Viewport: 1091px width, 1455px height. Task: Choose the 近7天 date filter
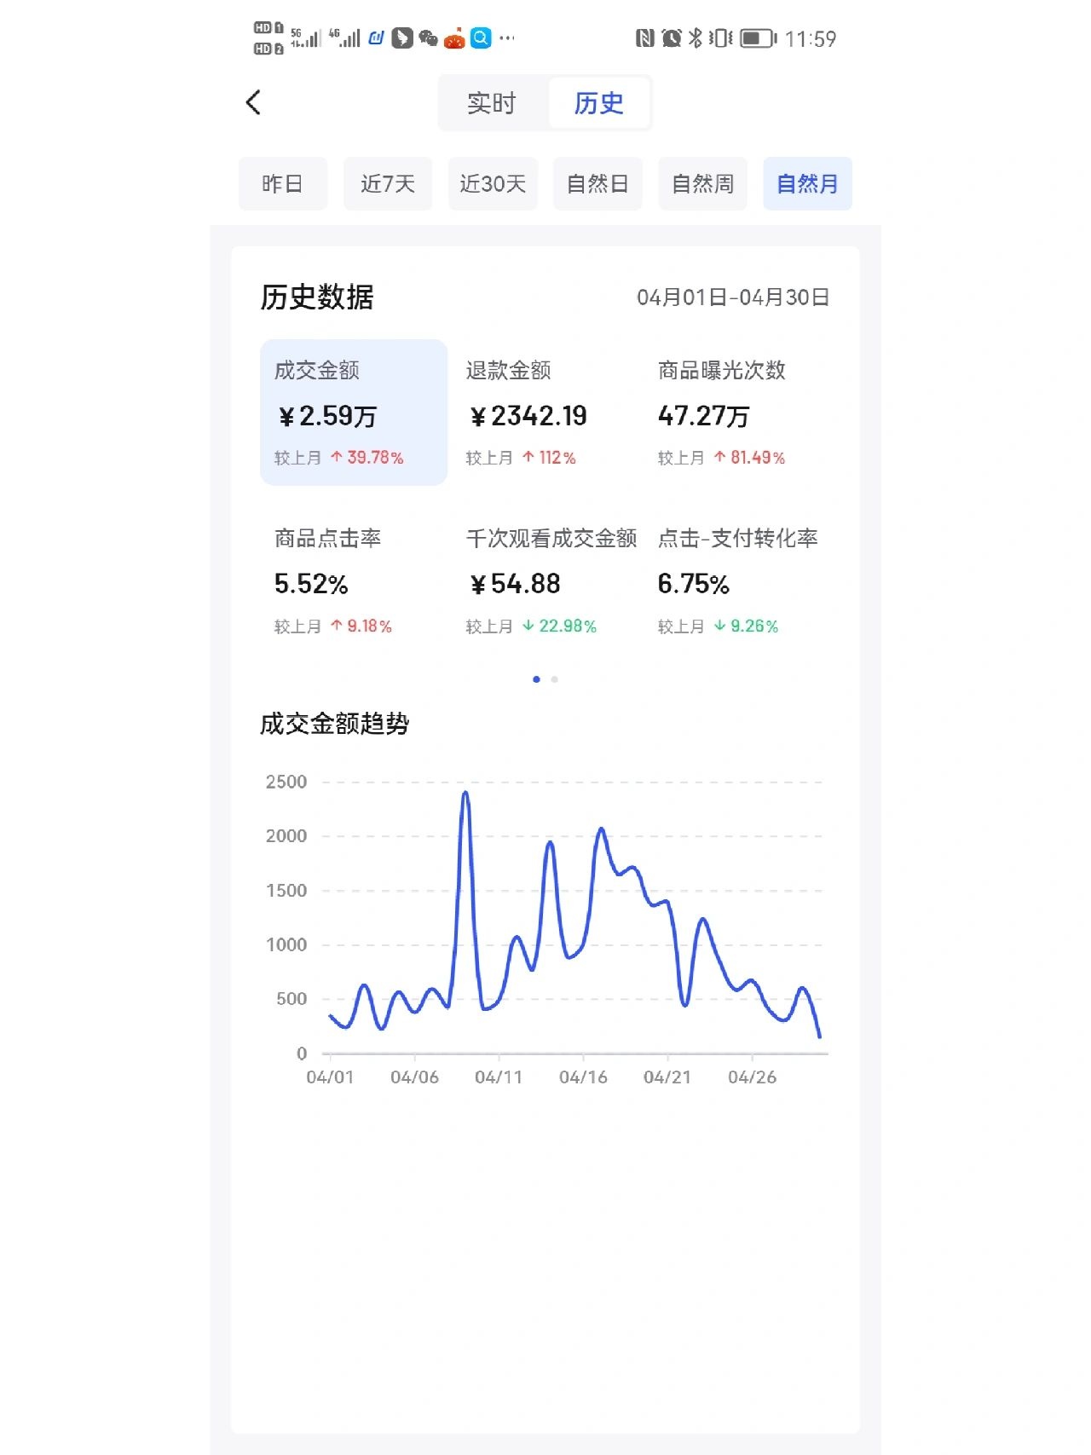point(387,183)
